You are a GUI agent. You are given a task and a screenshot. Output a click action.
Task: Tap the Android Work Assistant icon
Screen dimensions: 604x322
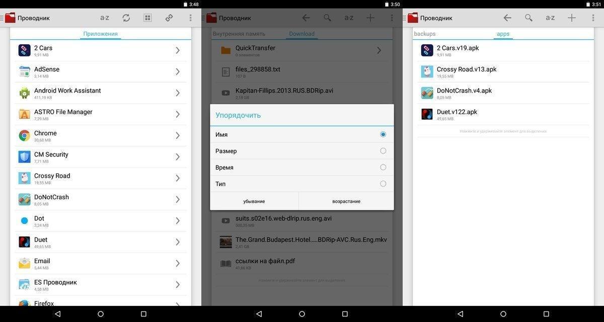click(x=24, y=93)
